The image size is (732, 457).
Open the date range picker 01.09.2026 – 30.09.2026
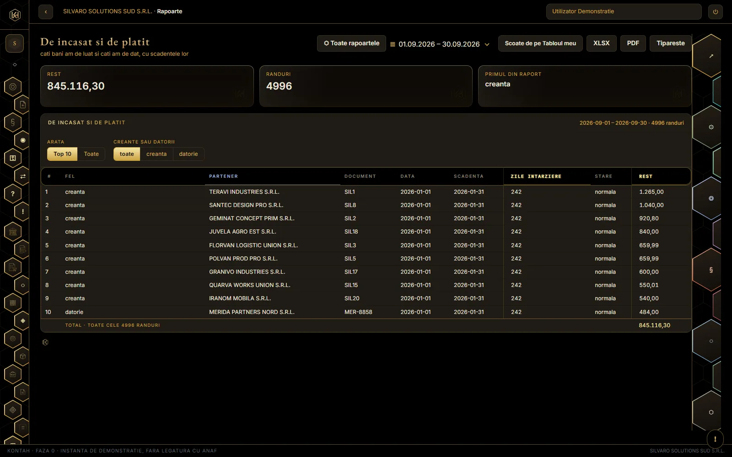(x=440, y=44)
